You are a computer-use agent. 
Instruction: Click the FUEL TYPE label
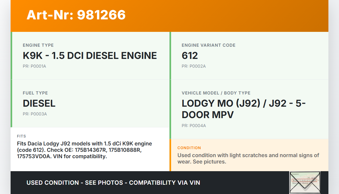click(x=35, y=93)
